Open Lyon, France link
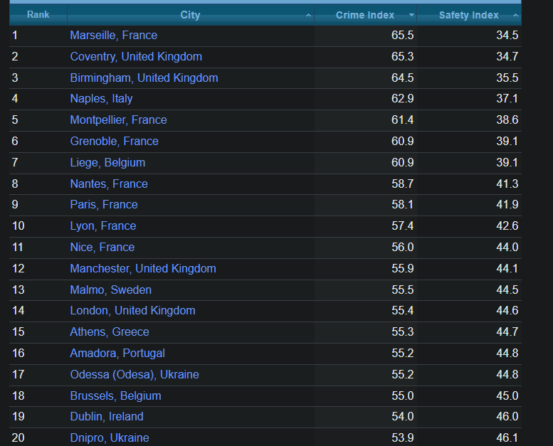This screenshot has width=553, height=446. (x=103, y=225)
